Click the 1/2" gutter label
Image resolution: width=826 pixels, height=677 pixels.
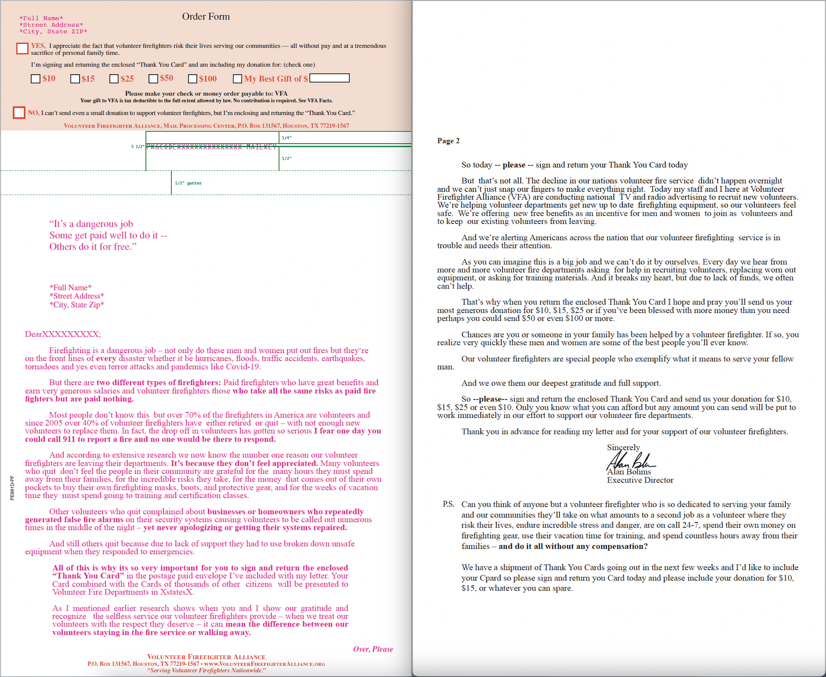(188, 183)
